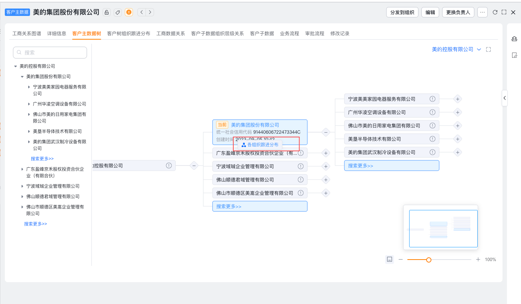Open 工商数据关系 tab
521x304 pixels.
171,33
